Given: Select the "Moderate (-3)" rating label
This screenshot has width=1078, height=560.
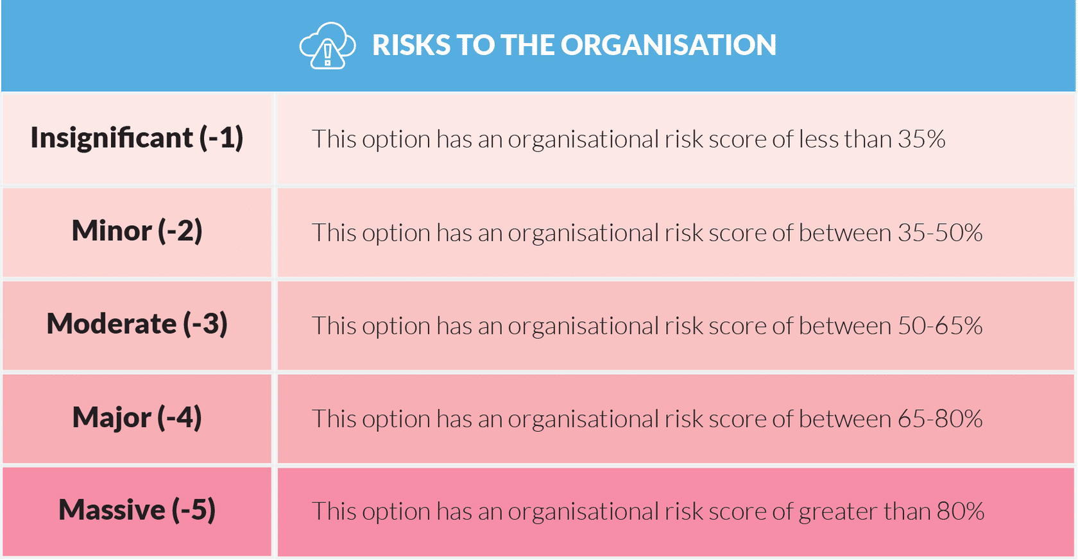Looking at the screenshot, I should tap(137, 324).
